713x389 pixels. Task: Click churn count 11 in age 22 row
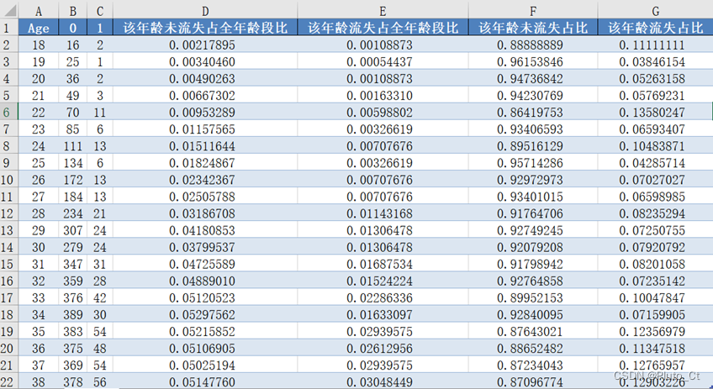100,113
